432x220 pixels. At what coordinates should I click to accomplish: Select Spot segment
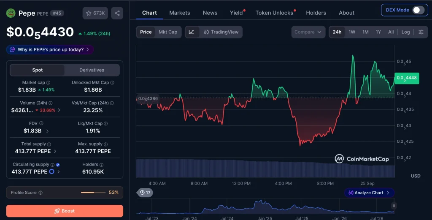click(x=38, y=70)
